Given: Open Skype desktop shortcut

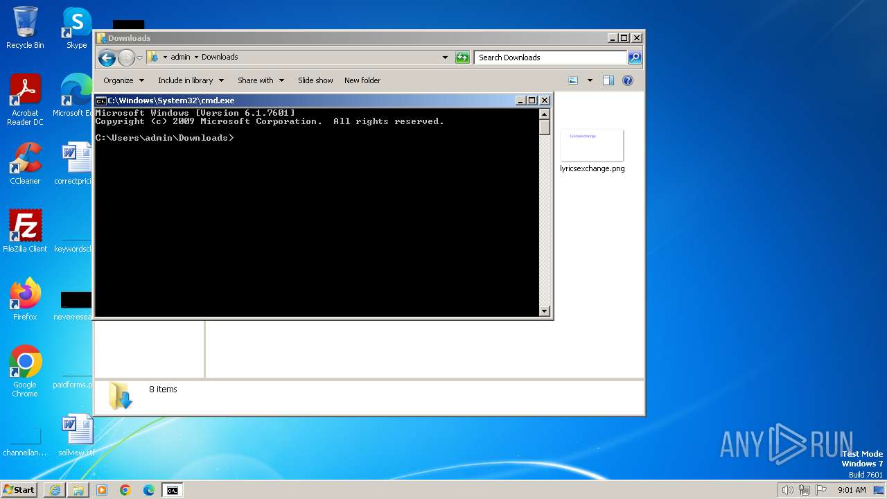Looking at the screenshot, I should point(76,28).
